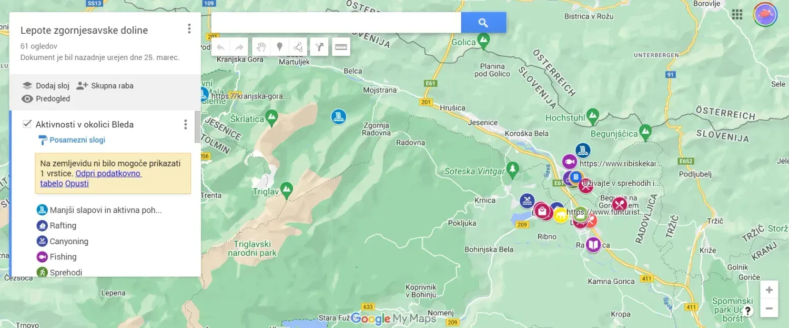This screenshot has height=328, width=789.
Task: Click the Triglavski narodni park label
Action: 252,249
